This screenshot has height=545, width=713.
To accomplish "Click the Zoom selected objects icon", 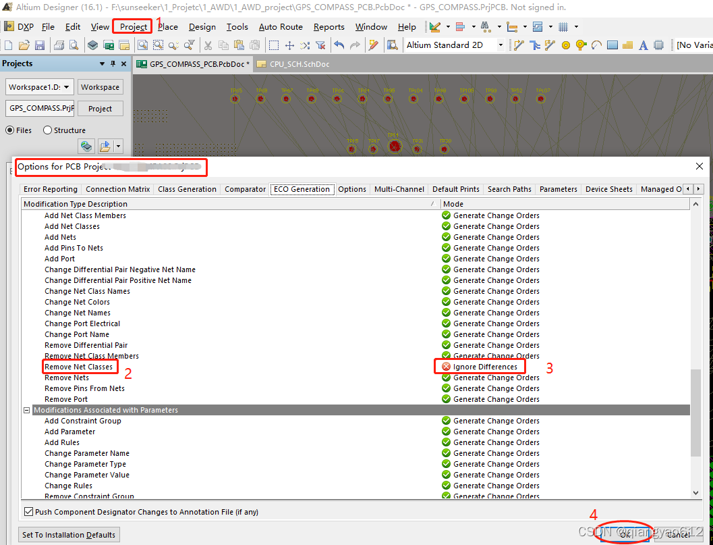I will 173,45.
